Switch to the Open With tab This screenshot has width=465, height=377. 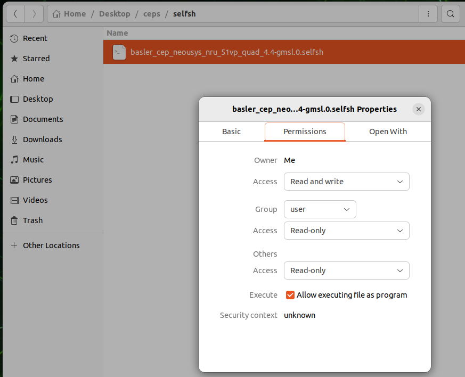pos(388,132)
